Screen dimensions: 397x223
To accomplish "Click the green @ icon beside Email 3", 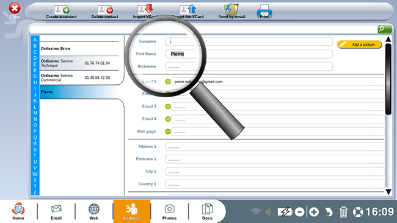I will [168, 107].
